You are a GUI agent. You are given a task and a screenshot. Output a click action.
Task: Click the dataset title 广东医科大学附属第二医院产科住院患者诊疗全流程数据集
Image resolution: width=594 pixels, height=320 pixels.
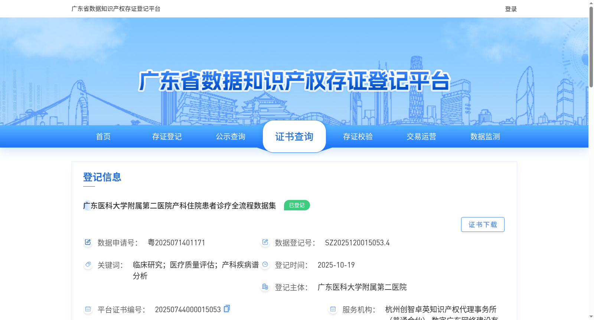(x=180, y=206)
